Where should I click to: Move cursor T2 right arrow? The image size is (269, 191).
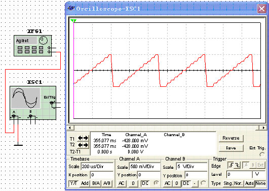click(86, 145)
